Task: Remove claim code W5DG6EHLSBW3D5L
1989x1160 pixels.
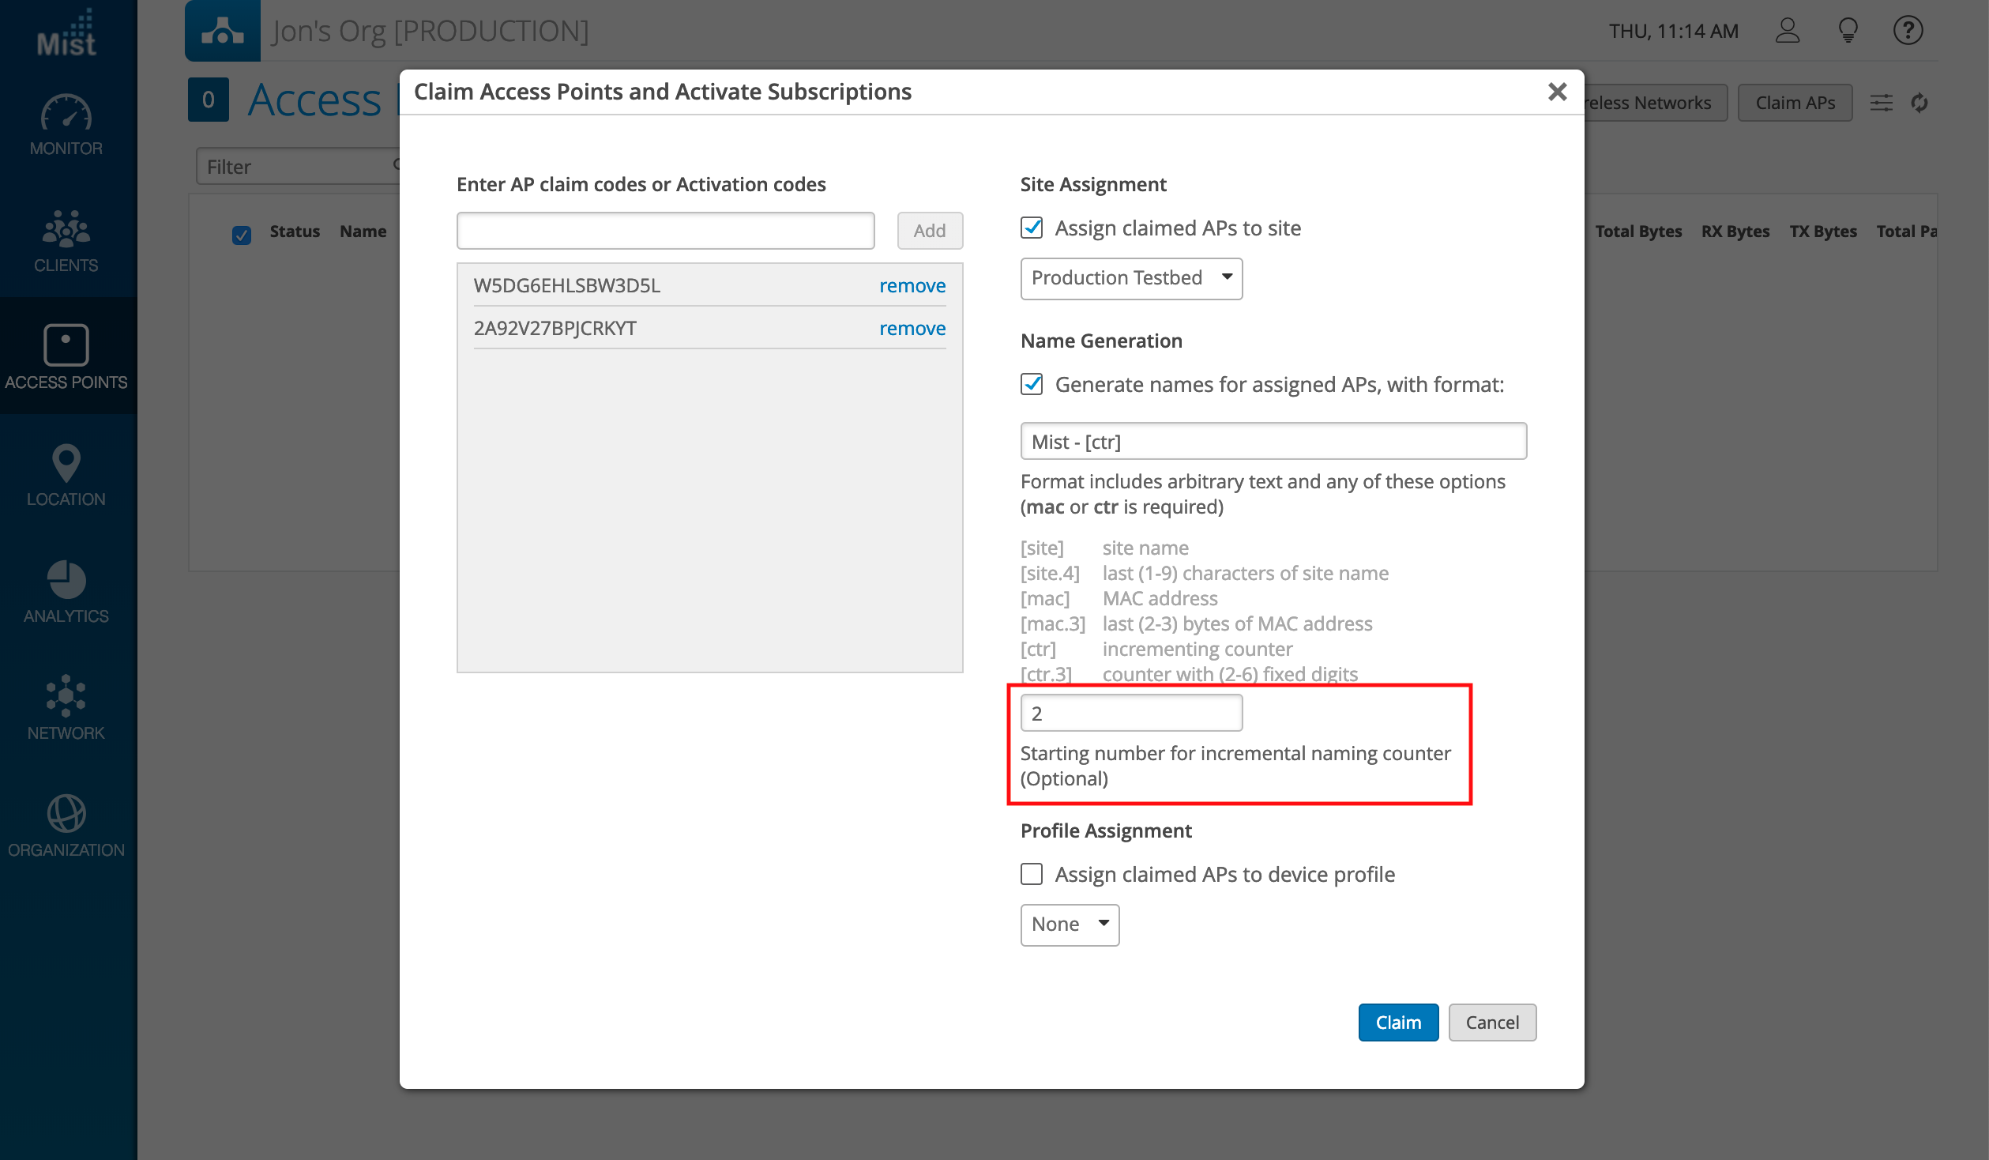Action: (912, 285)
